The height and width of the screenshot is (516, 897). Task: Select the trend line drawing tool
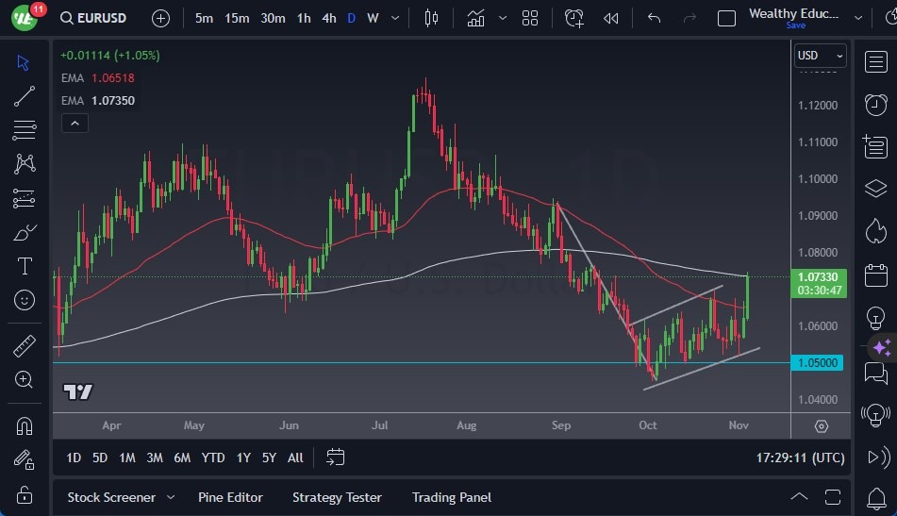tap(25, 95)
